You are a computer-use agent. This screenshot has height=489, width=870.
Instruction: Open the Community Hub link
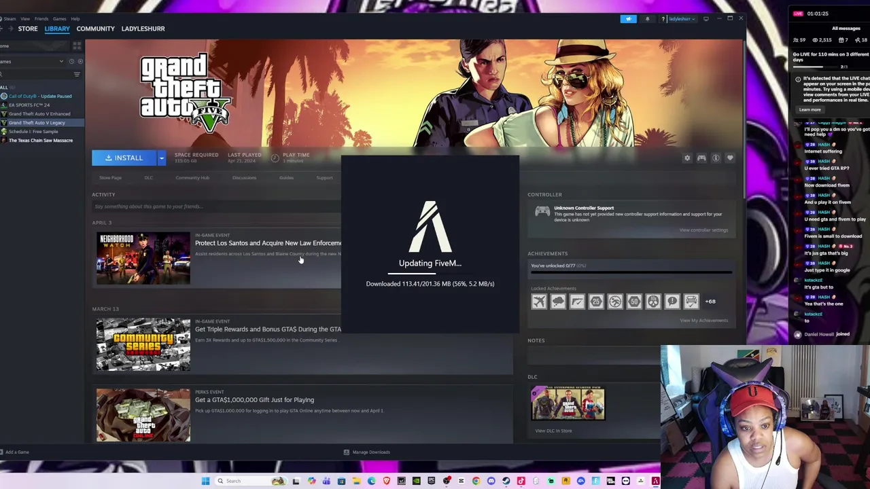192,178
